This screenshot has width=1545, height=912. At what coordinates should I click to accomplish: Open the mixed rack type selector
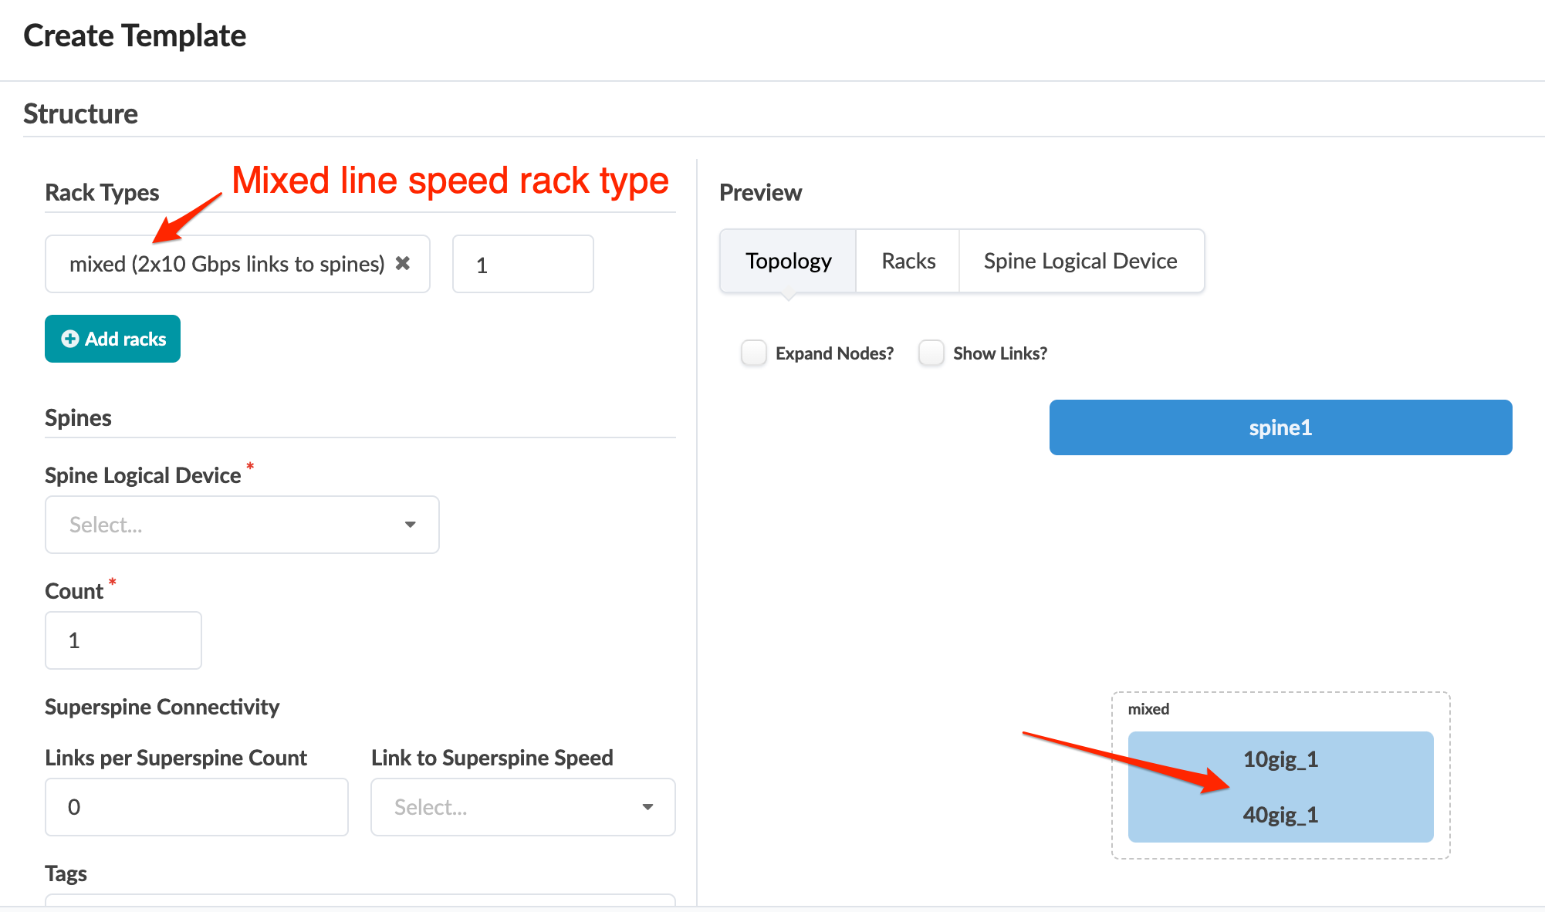(227, 264)
